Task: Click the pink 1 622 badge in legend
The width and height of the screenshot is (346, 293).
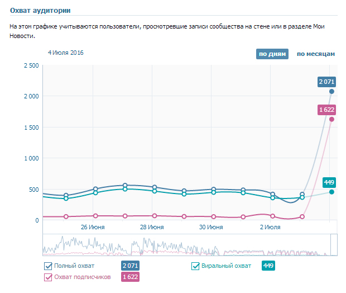Action: tap(130, 277)
